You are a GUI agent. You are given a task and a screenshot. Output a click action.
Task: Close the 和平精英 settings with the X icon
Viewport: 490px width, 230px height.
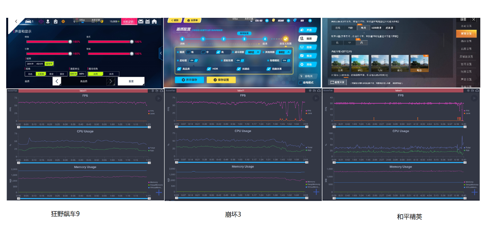473,19
